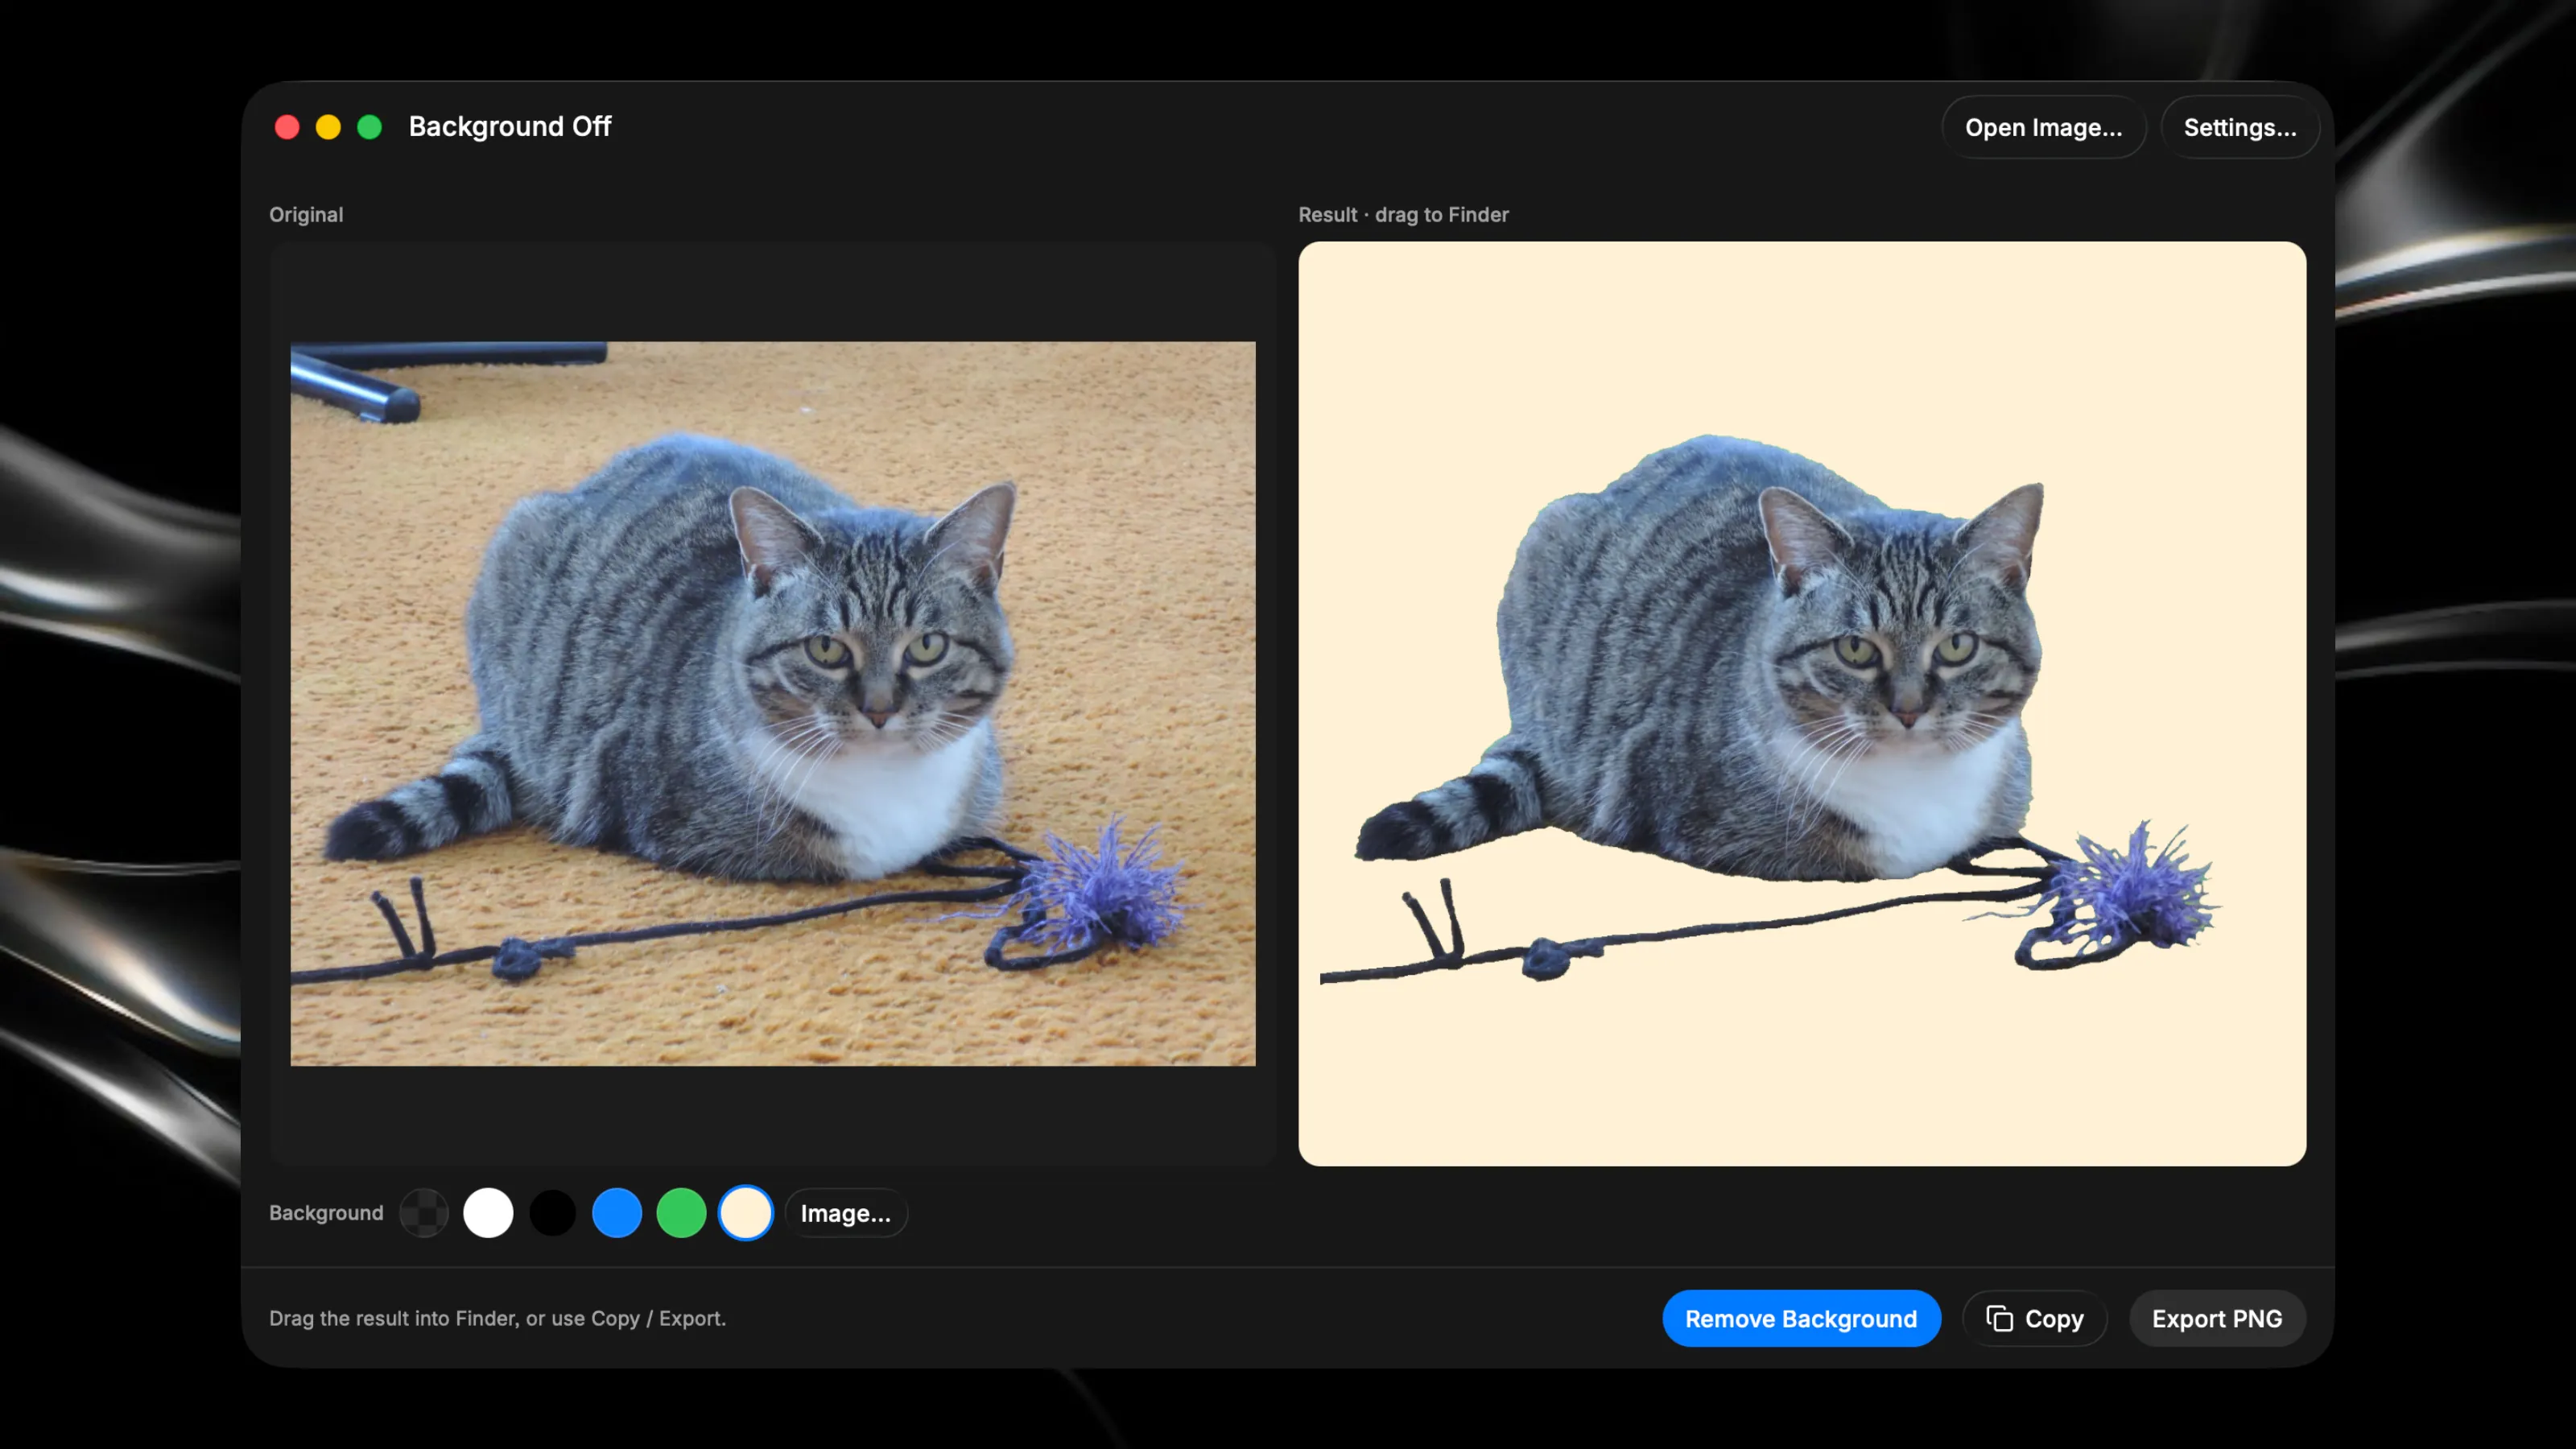Select the black background swatch
This screenshot has height=1449, width=2576.
coord(553,1213)
